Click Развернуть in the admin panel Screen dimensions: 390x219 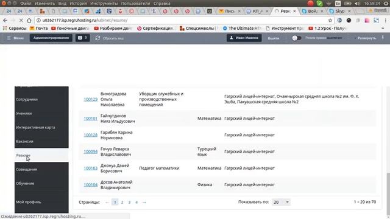click(366, 38)
